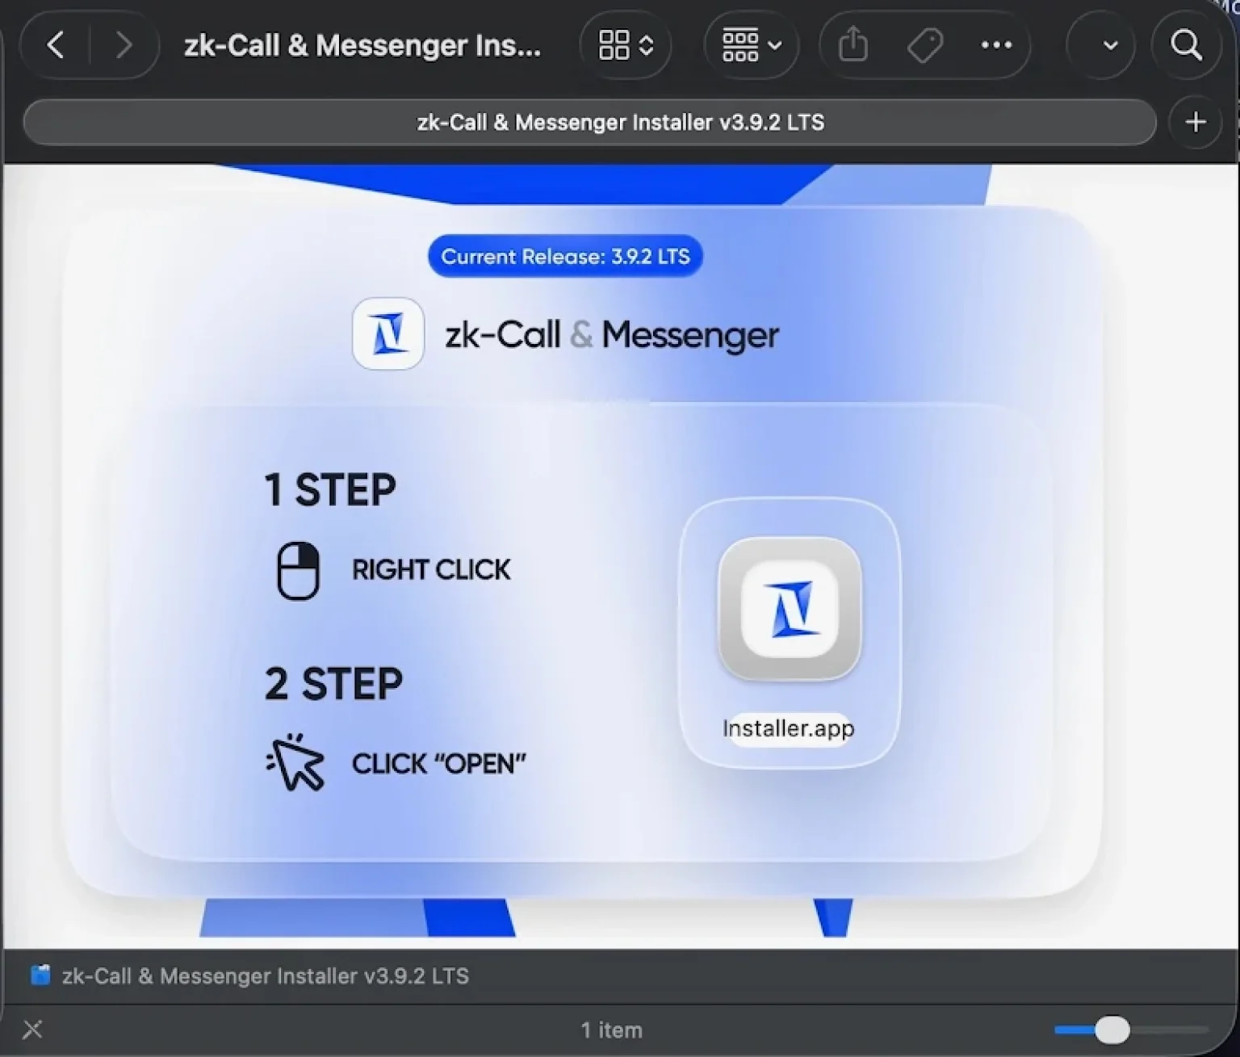Click the installer volume in path bar
This screenshot has width=1240, height=1057.
[x=250, y=976]
